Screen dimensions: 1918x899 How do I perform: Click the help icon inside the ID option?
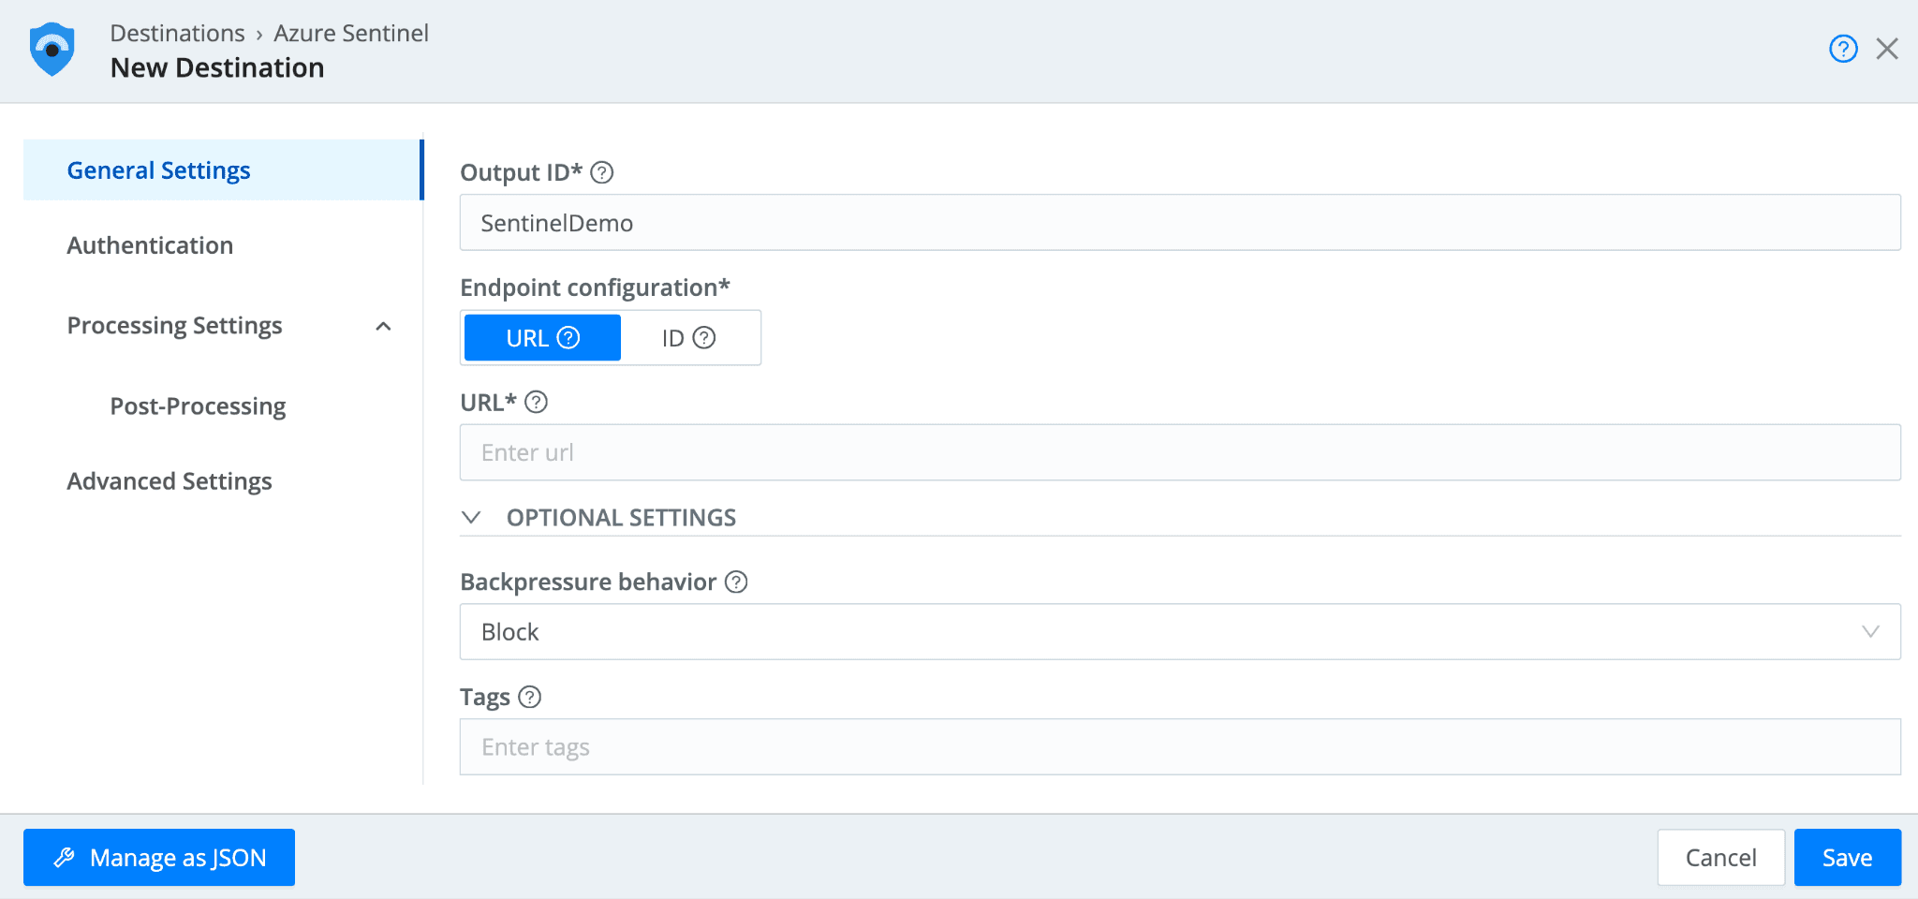(x=704, y=338)
